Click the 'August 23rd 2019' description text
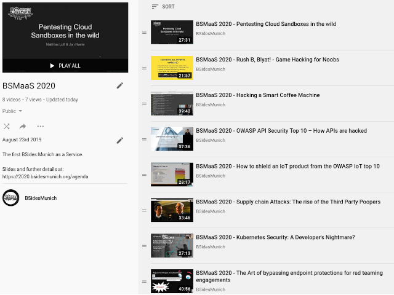The image size is (394, 295). pos(22,140)
